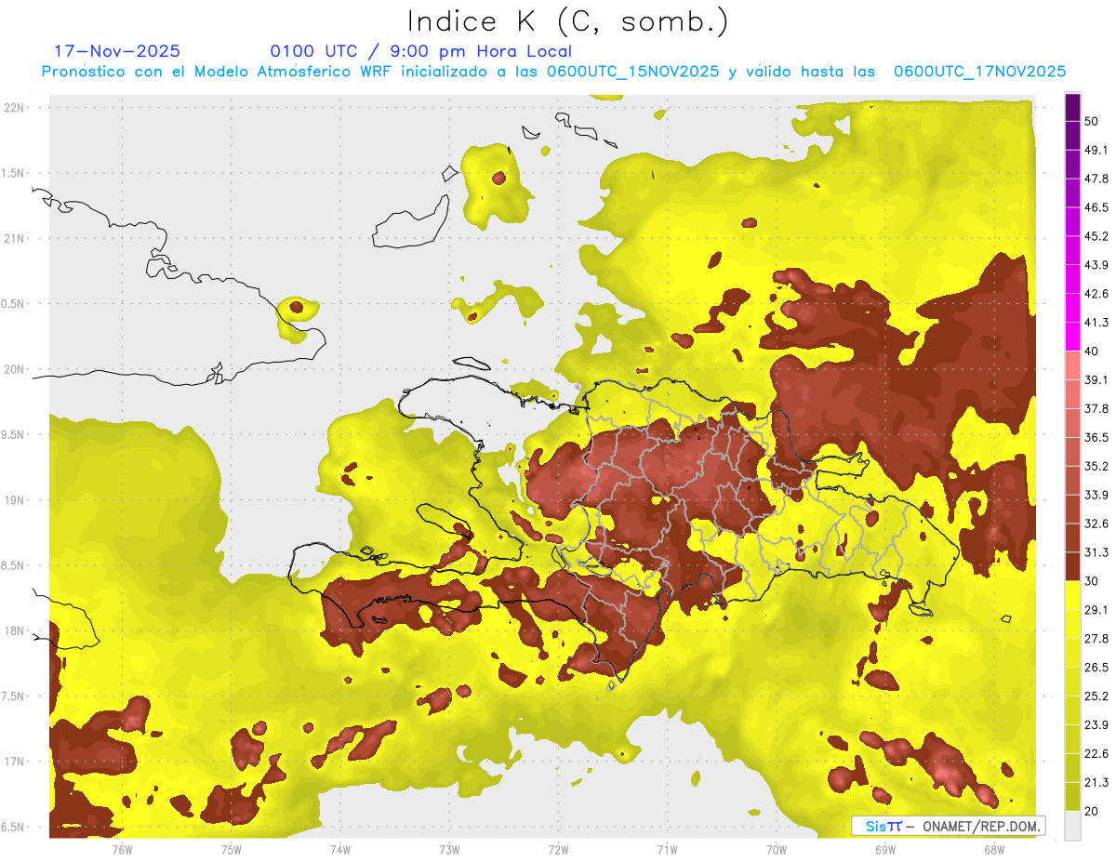Select the date text "17-Nov-2025"
The width and height of the screenshot is (1116, 862).
click(x=117, y=51)
